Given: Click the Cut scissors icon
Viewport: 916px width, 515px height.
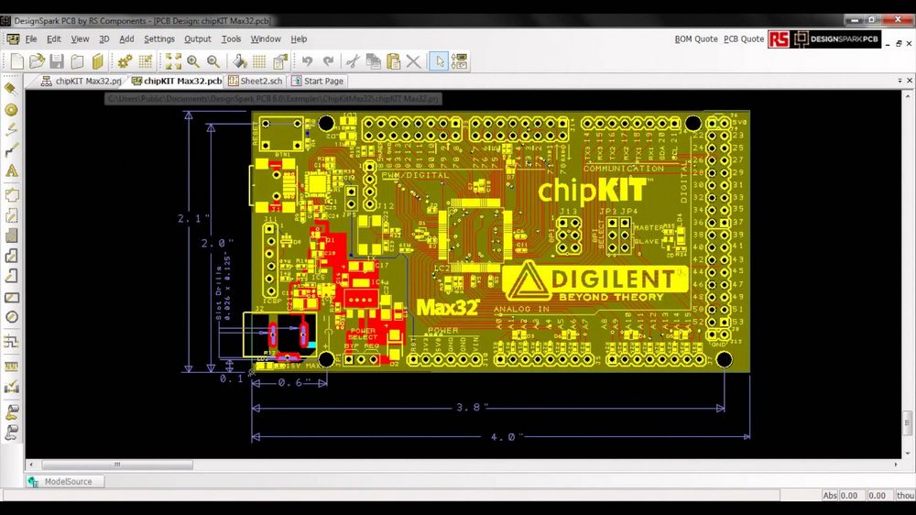Looking at the screenshot, I should coord(352,61).
